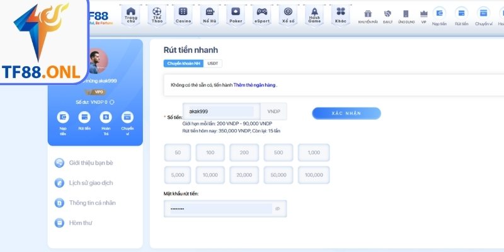Open the Khác category
This screenshot has height=252, width=504.
pyautogui.click(x=341, y=16)
